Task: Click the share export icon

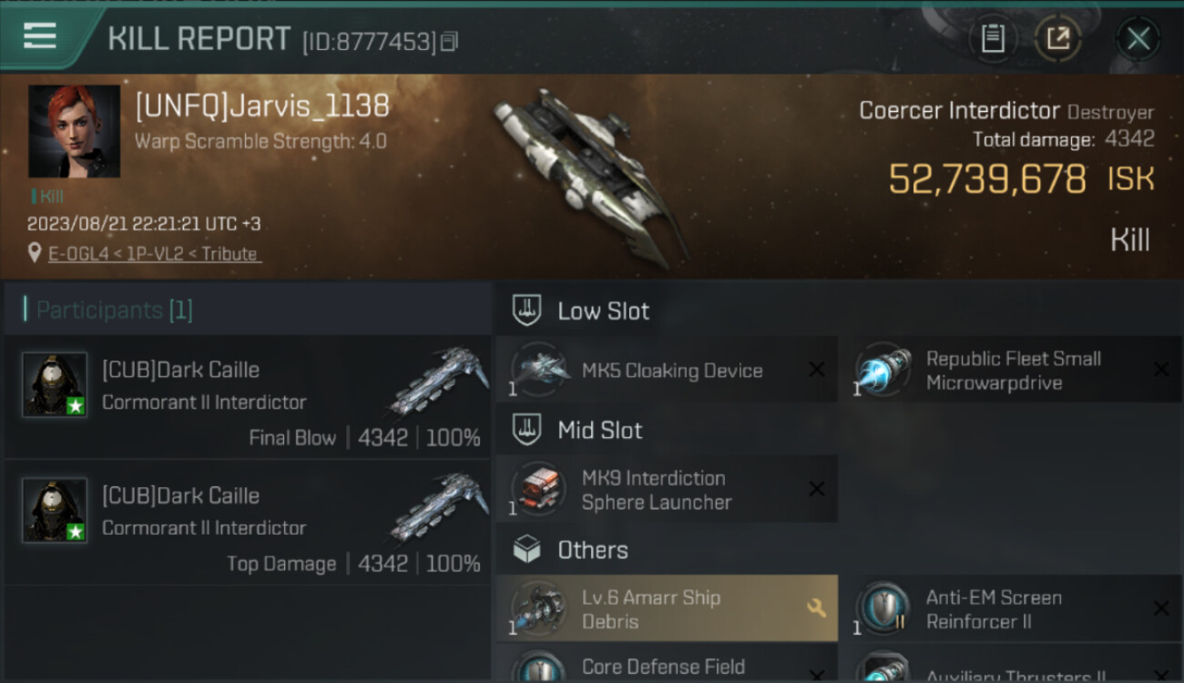Action: point(1058,39)
